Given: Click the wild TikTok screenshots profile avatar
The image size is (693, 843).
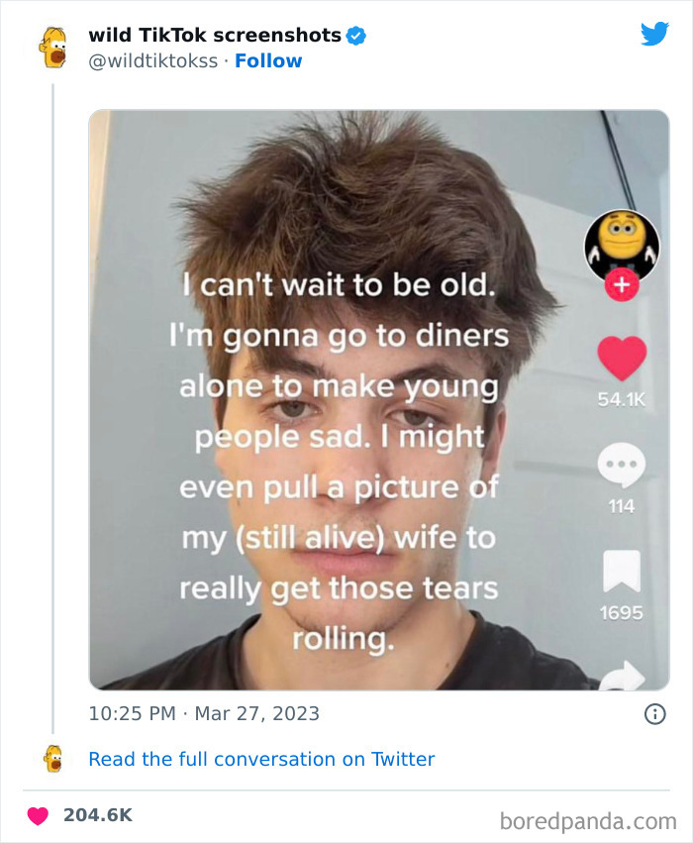Looking at the screenshot, I should pyautogui.click(x=52, y=47).
